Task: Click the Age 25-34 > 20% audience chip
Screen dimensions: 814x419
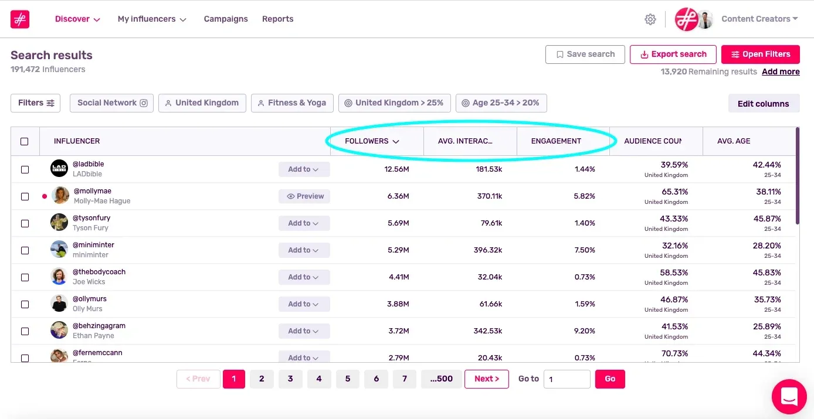Action: [x=501, y=103]
